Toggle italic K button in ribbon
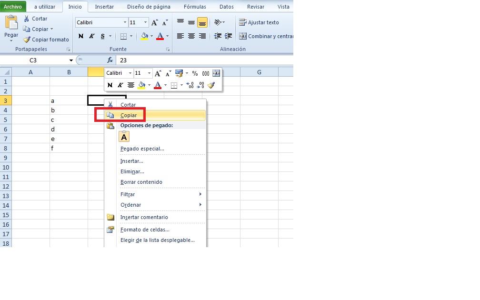The image size is (480, 300). point(91,36)
